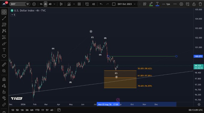Select the brush drawing tool in sidebar
204x113 pixels.
pyautogui.click(x=4, y=44)
